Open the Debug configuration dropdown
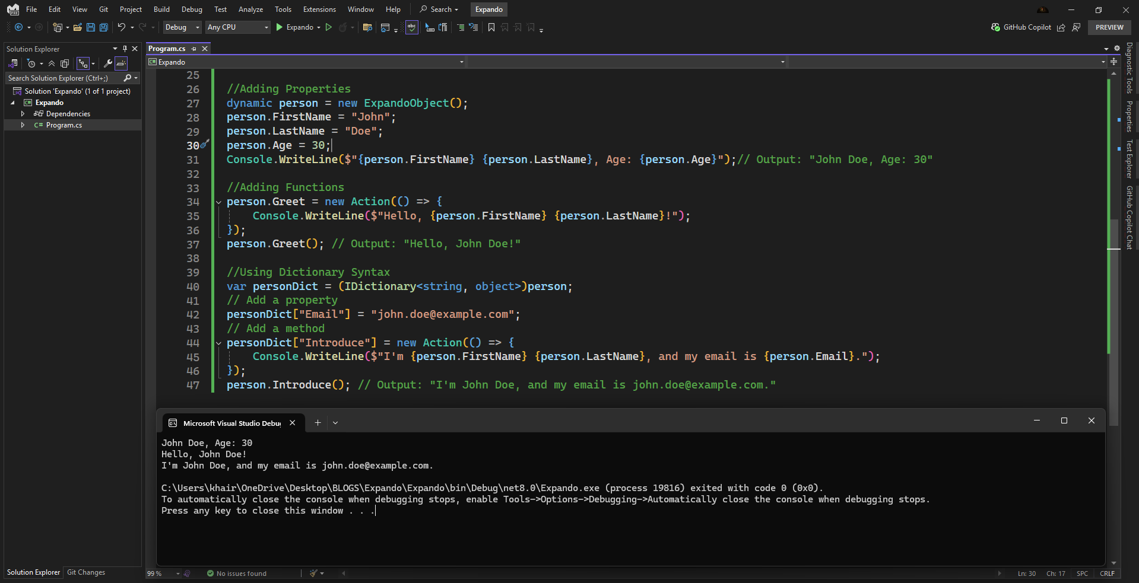The width and height of the screenshot is (1139, 583). pyautogui.click(x=182, y=27)
